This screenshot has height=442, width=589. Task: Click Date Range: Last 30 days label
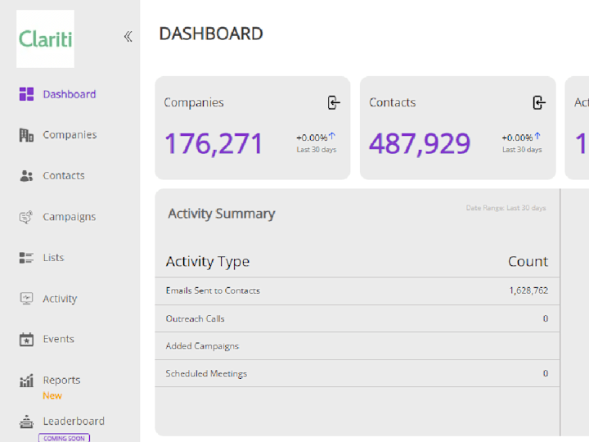(506, 208)
